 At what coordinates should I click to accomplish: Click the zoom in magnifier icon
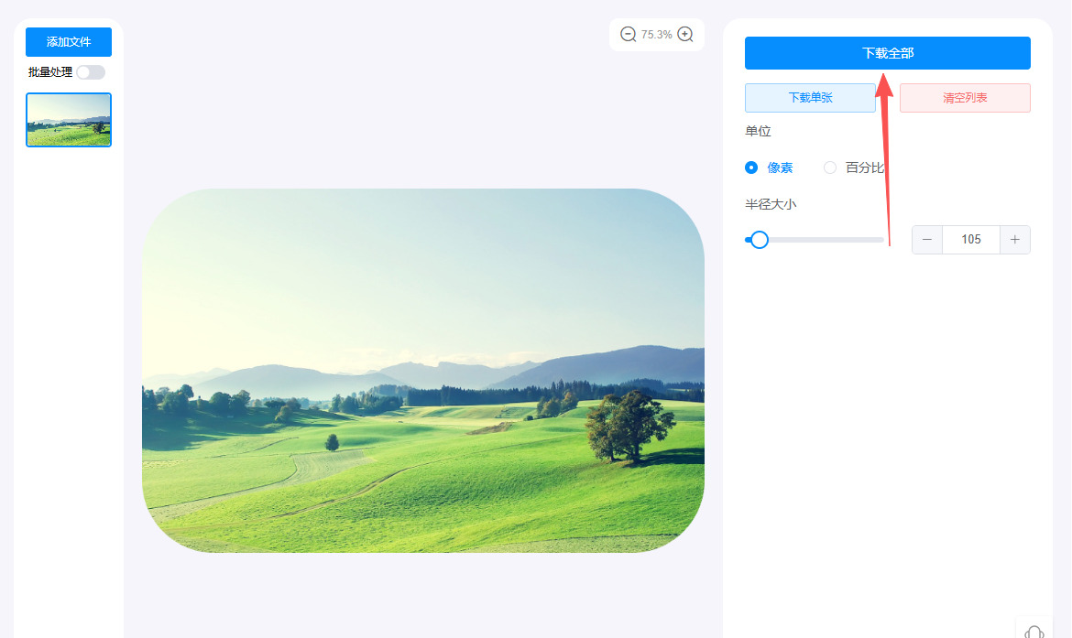click(685, 34)
